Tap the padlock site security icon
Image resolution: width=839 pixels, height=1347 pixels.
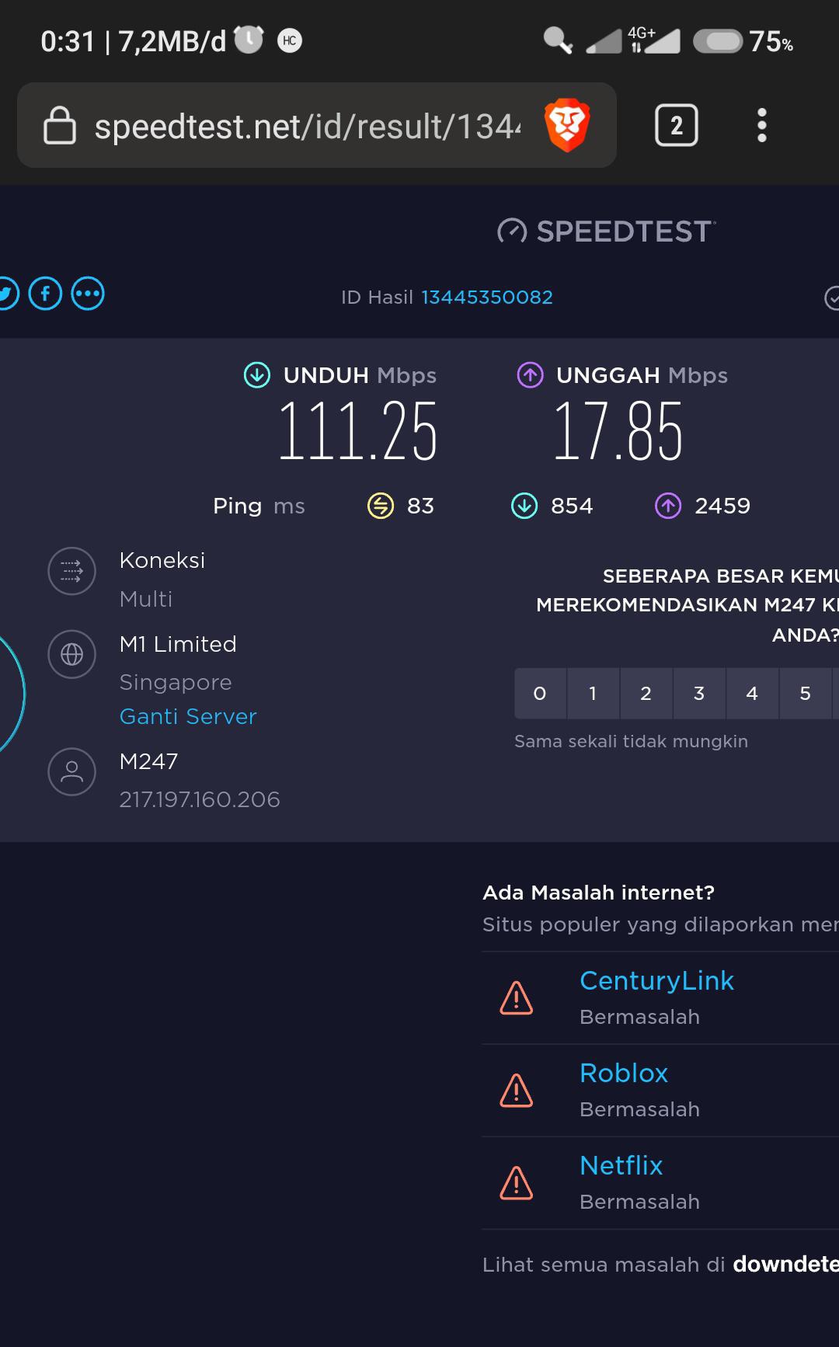coord(60,126)
